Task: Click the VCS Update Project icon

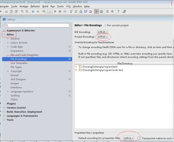Action: coord(71,12)
